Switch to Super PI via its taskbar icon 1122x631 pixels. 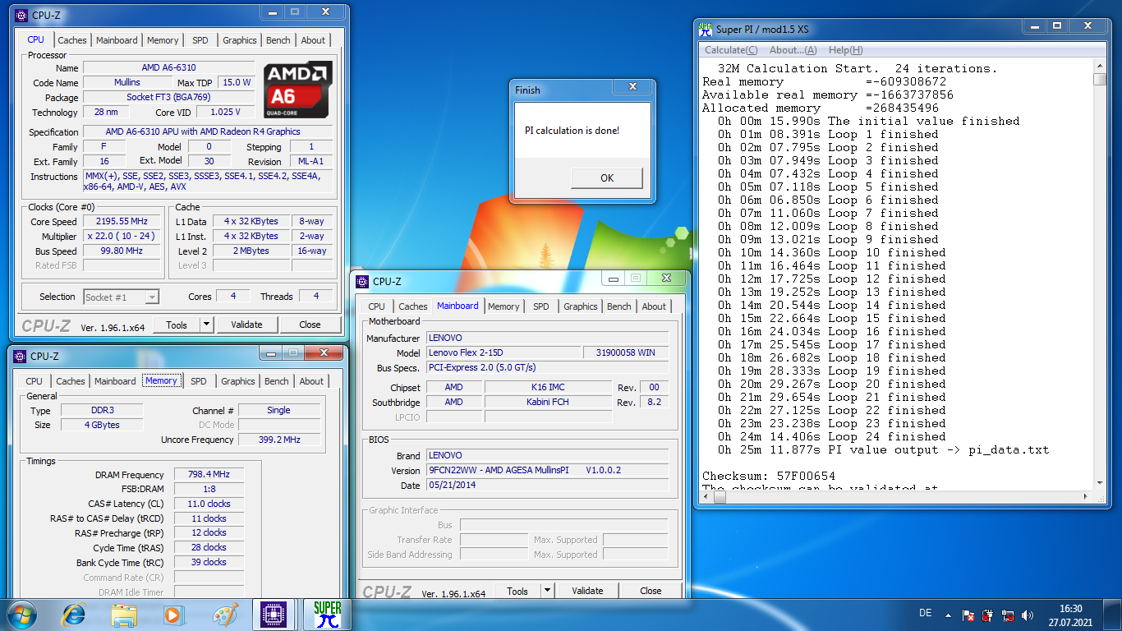327,614
